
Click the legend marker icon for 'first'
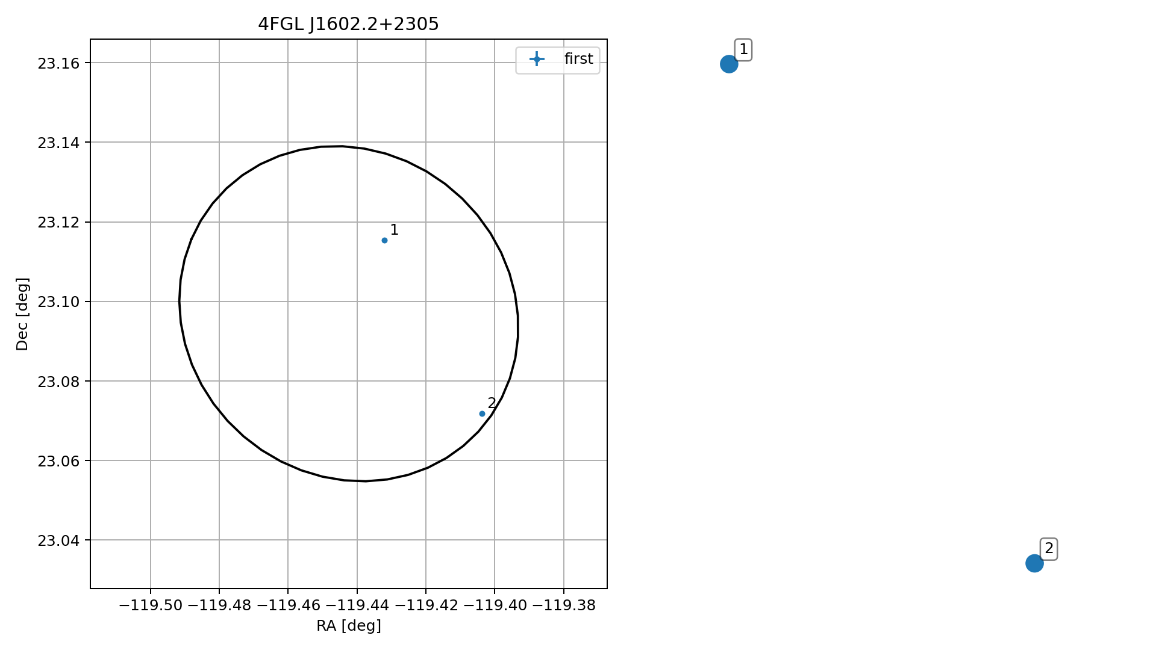tap(536, 59)
